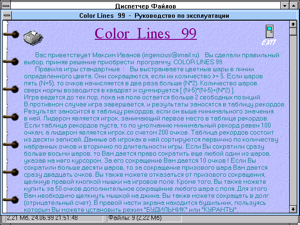This screenshot has height=225, width=300.
Task: Click the EXIT door icon
Action: click(x=269, y=35)
